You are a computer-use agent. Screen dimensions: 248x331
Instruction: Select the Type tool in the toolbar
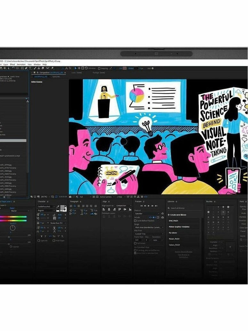30,68
